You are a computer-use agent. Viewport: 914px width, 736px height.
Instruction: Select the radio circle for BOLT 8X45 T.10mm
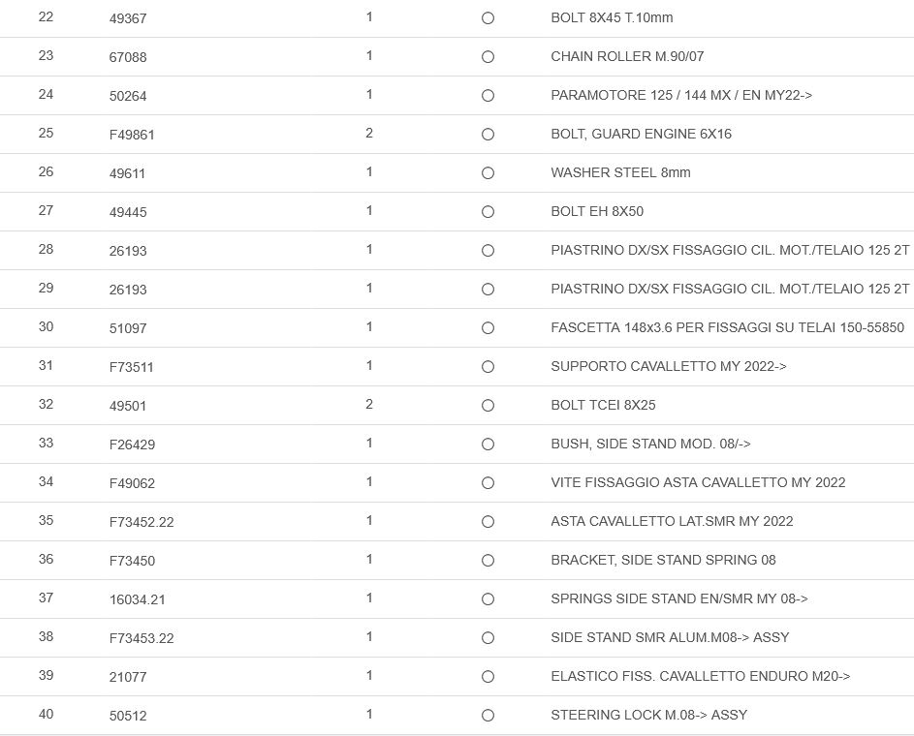(488, 18)
